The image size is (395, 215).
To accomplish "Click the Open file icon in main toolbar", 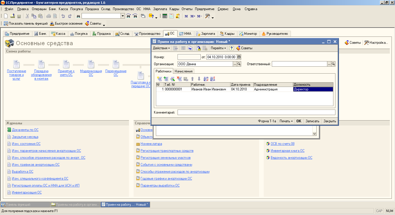I will click(12, 16).
